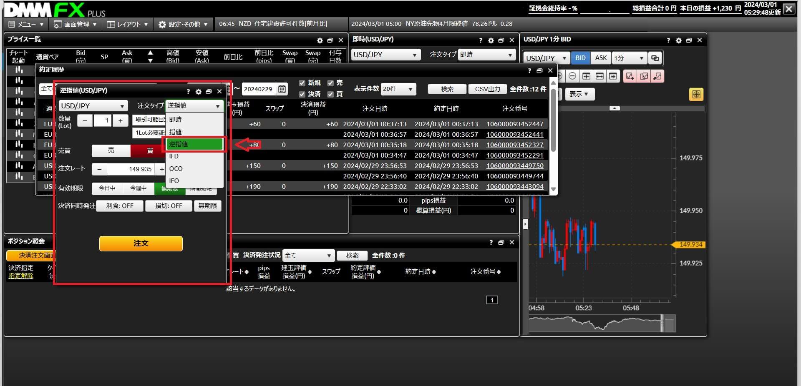Toggle the 決済 checkbox
The image size is (801, 386).
(x=302, y=94)
